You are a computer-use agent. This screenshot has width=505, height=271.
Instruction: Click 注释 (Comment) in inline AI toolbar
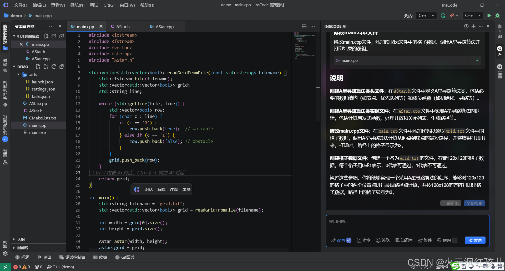tap(174, 189)
